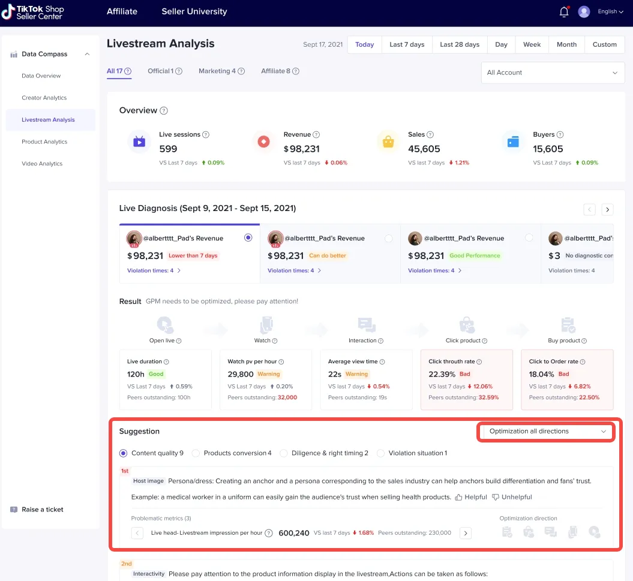Click Raise a ticket link
This screenshot has width=633, height=581.
42,510
